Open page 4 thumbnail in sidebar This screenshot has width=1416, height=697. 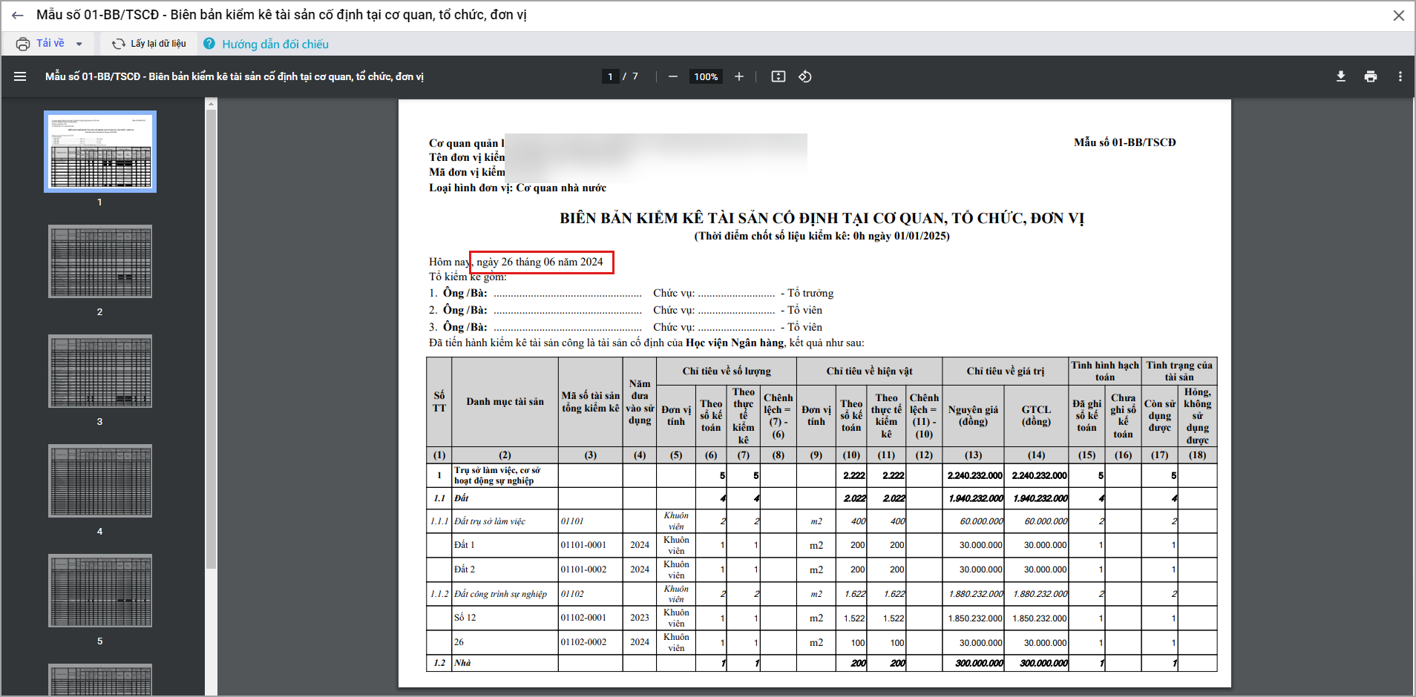tap(100, 481)
